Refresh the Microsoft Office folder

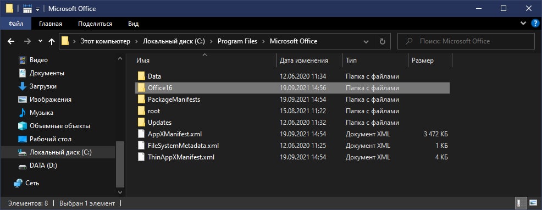pos(382,42)
